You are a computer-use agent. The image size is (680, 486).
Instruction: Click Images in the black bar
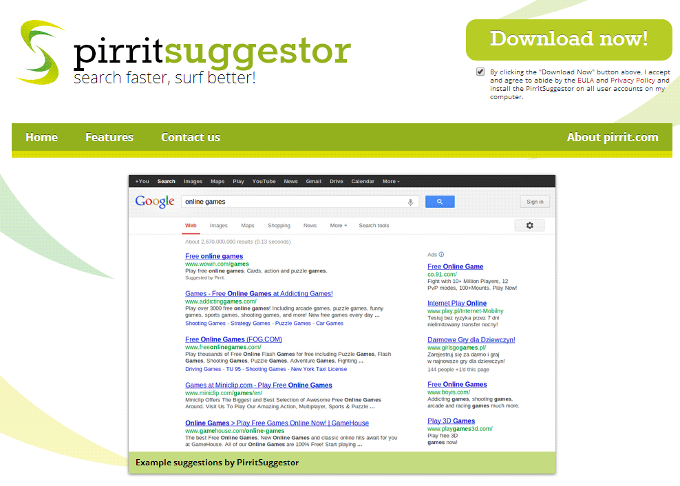pos(193,181)
